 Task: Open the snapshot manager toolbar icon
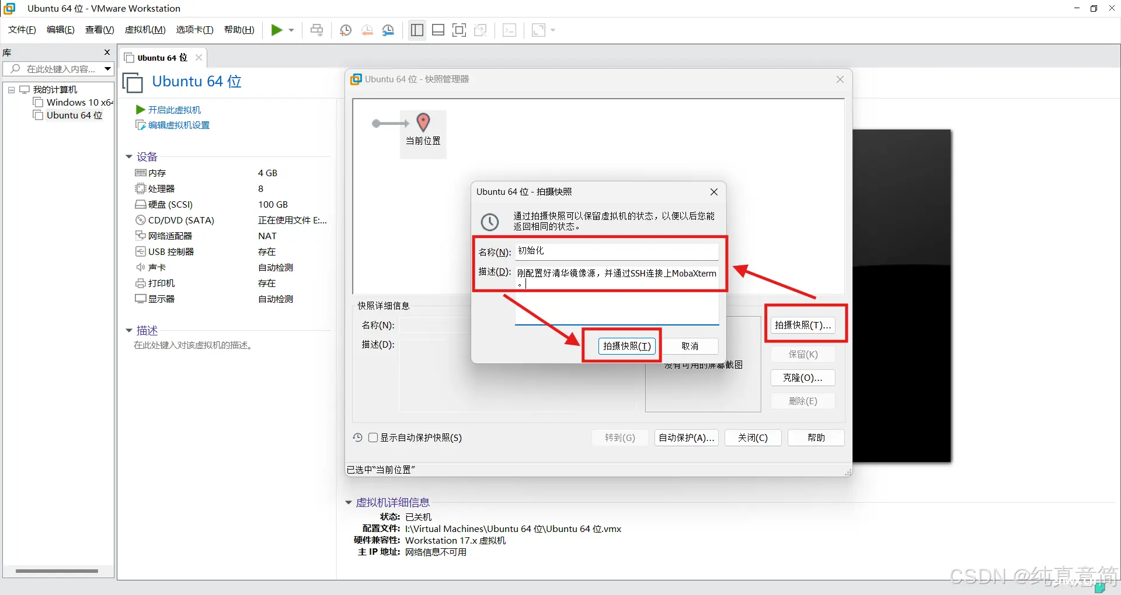388,30
